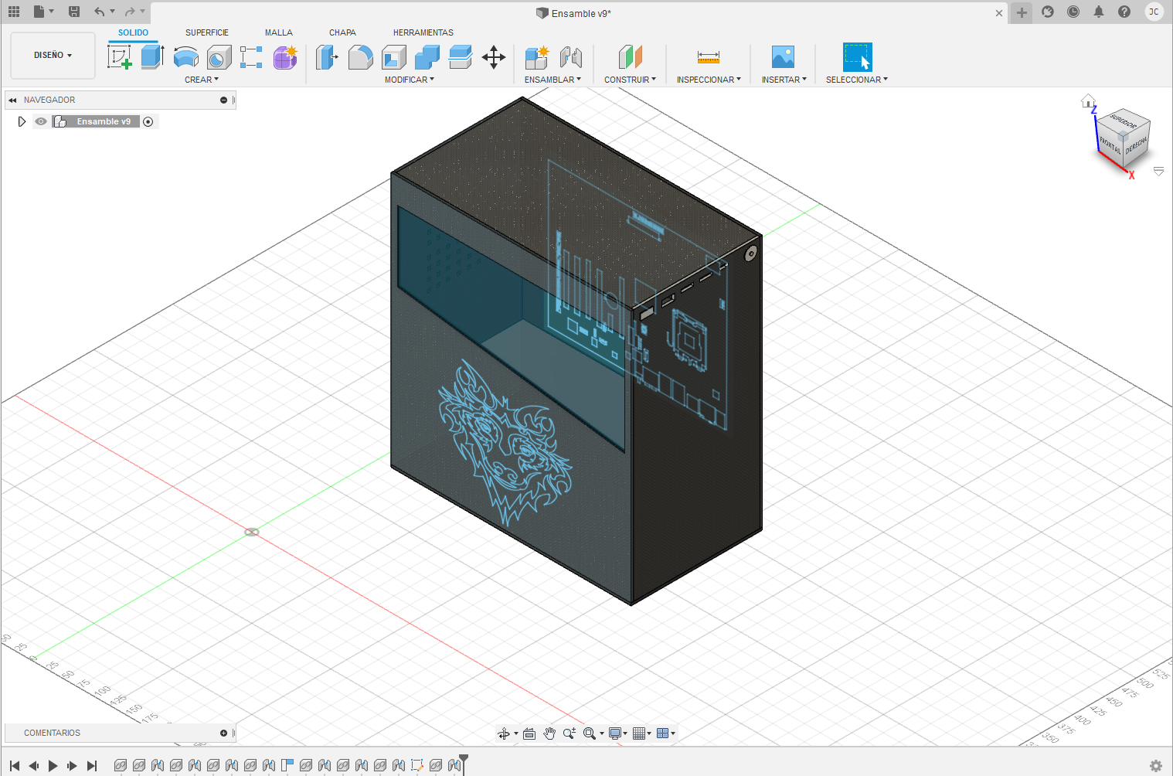Select the Zoom tool
The image size is (1173, 776).
(569, 733)
